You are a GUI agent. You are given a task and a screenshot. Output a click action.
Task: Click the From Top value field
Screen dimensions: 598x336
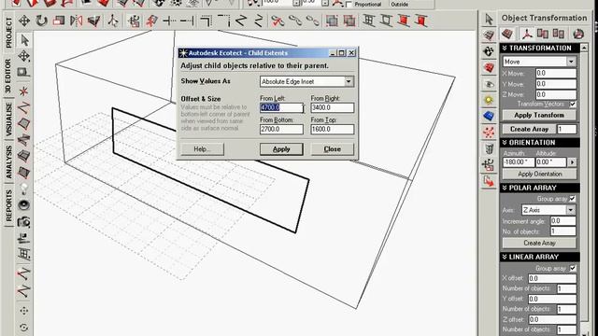pos(333,130)
